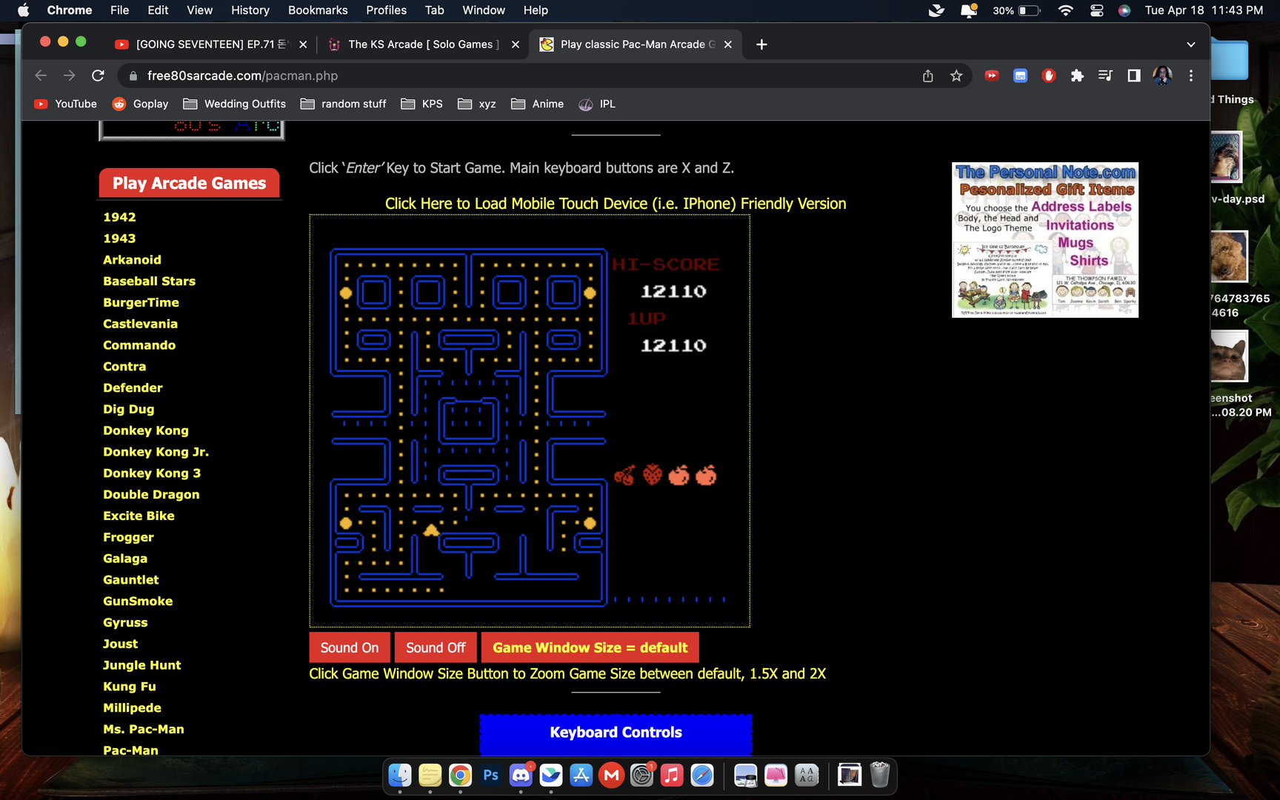Open the Bookmarks menu in menu bar
Viewport: 1280px width, 800px height.
click(x=318, y=10)
